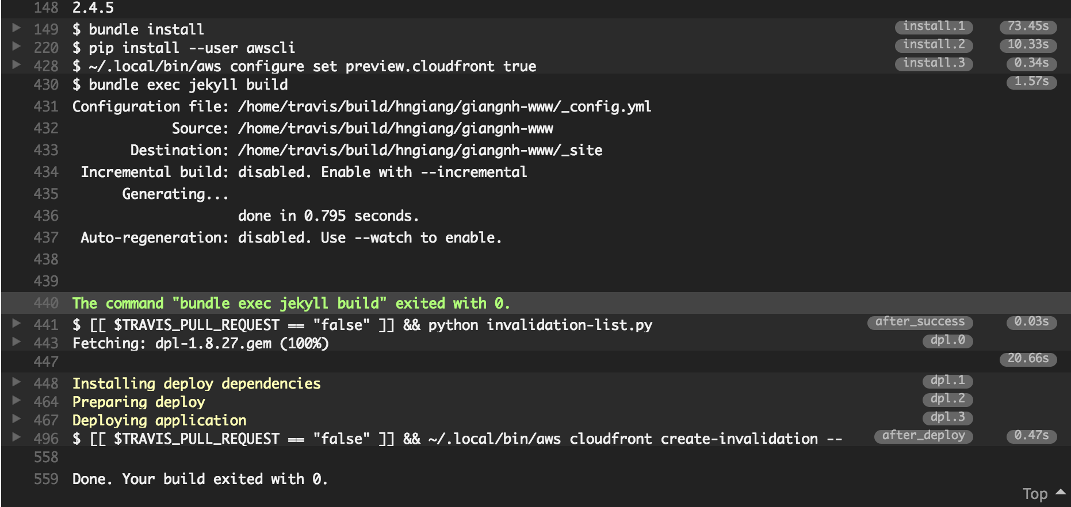1071x507 pixels.
Task: Click the after_deploy badge
Action: click(x=923, y=436)
